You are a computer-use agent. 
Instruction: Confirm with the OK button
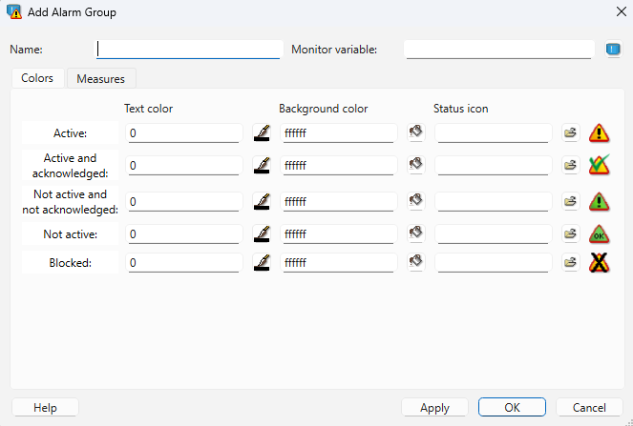(x=512, y=408)
